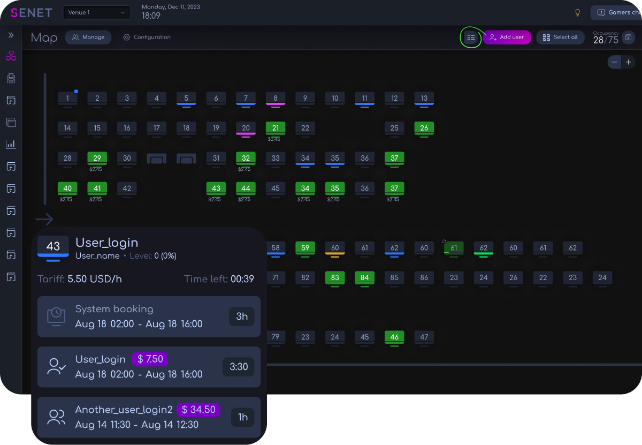
Task: Open the stacked windows icon in sidebar
Action: click(x=11, y=122)
